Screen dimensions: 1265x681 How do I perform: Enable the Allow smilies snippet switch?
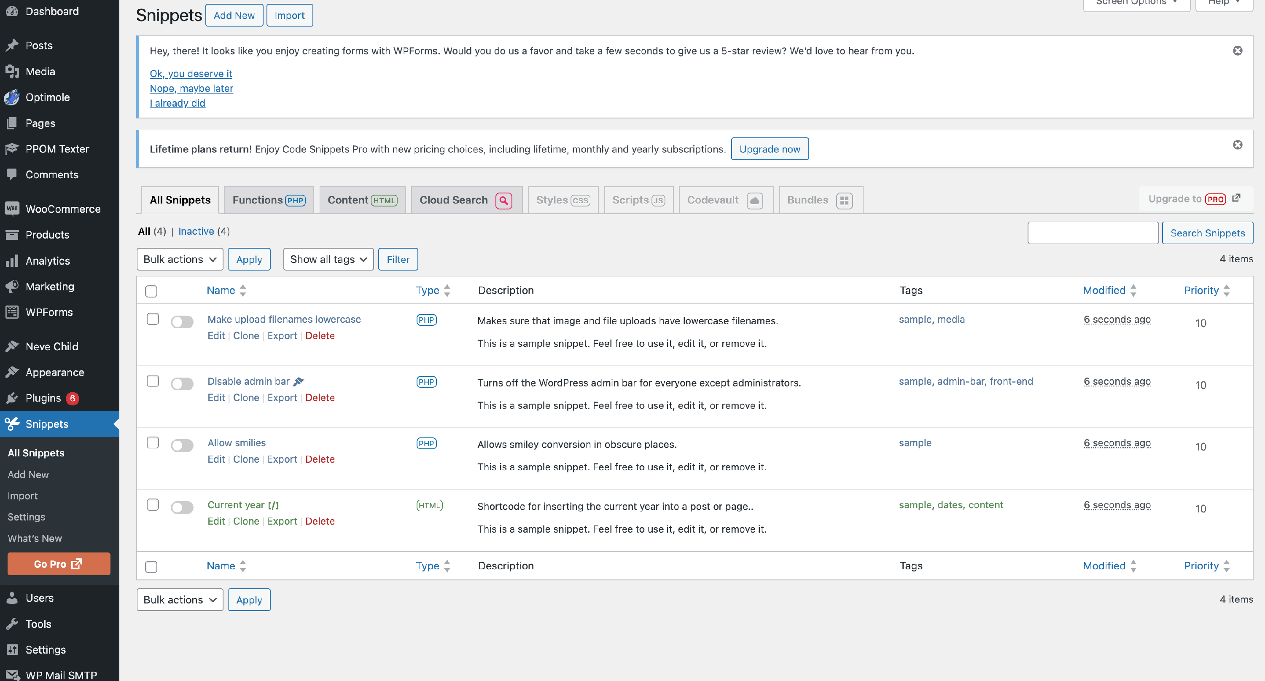coord(182,445)
